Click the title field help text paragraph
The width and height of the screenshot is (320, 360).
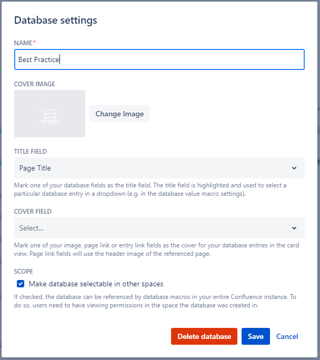point(151,189)
